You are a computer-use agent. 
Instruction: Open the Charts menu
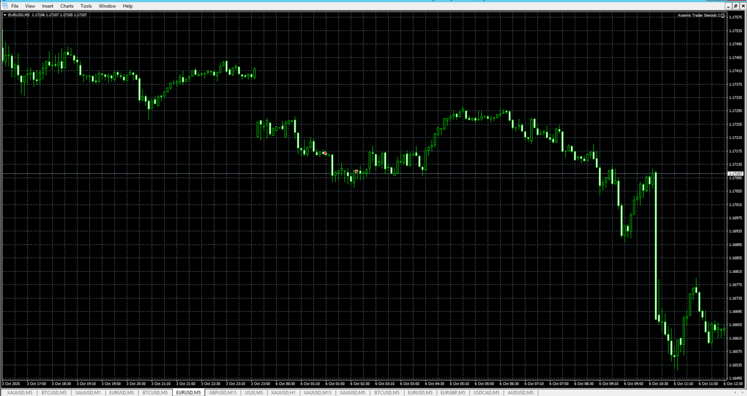[x=67, y=6]
